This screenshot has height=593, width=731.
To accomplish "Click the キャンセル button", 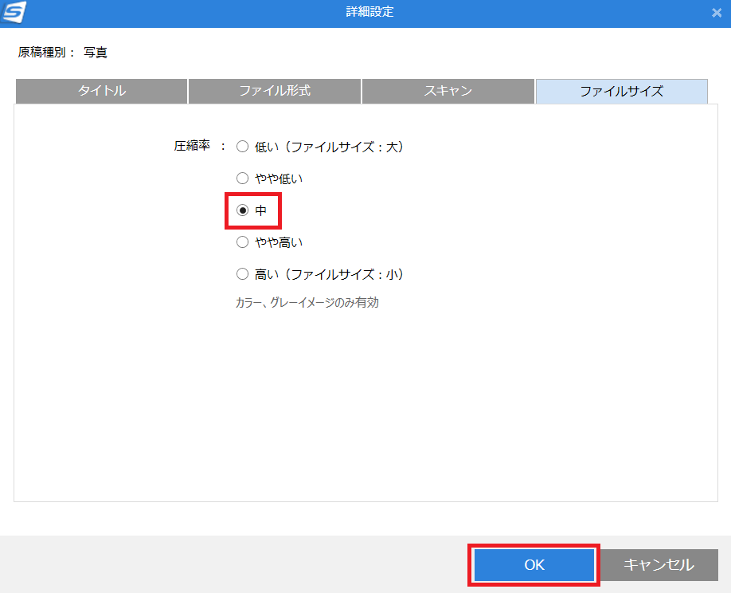I will [x=659, y=564].
